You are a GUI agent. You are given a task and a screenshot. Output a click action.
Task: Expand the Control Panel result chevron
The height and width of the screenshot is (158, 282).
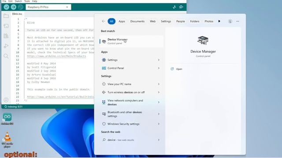click(159, 68)
